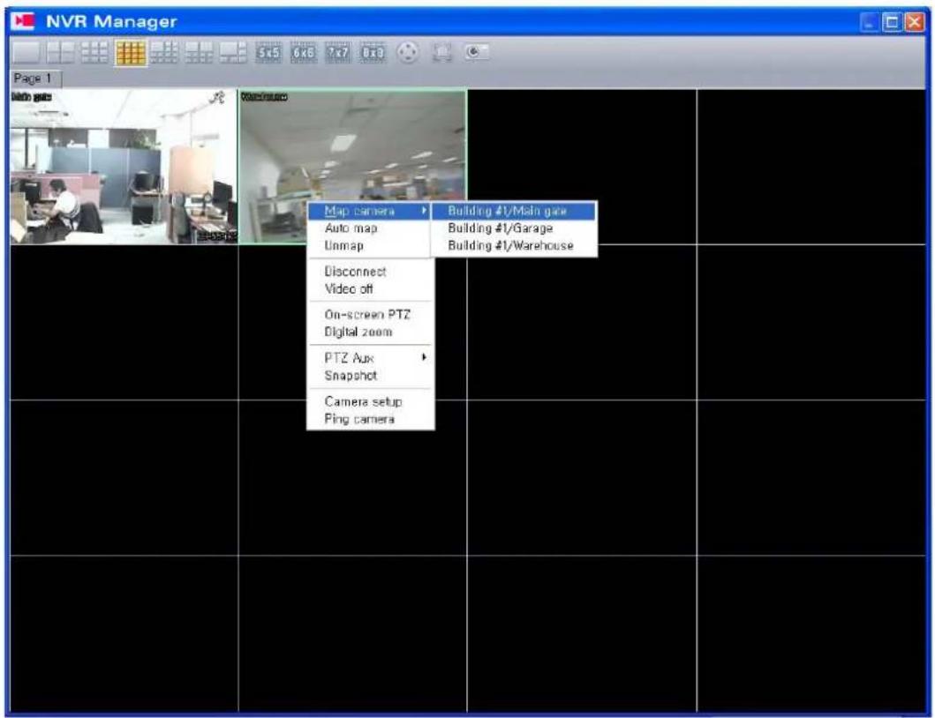
Task: Select the 5x5 grid layout
Action: (x=268, y=52)
